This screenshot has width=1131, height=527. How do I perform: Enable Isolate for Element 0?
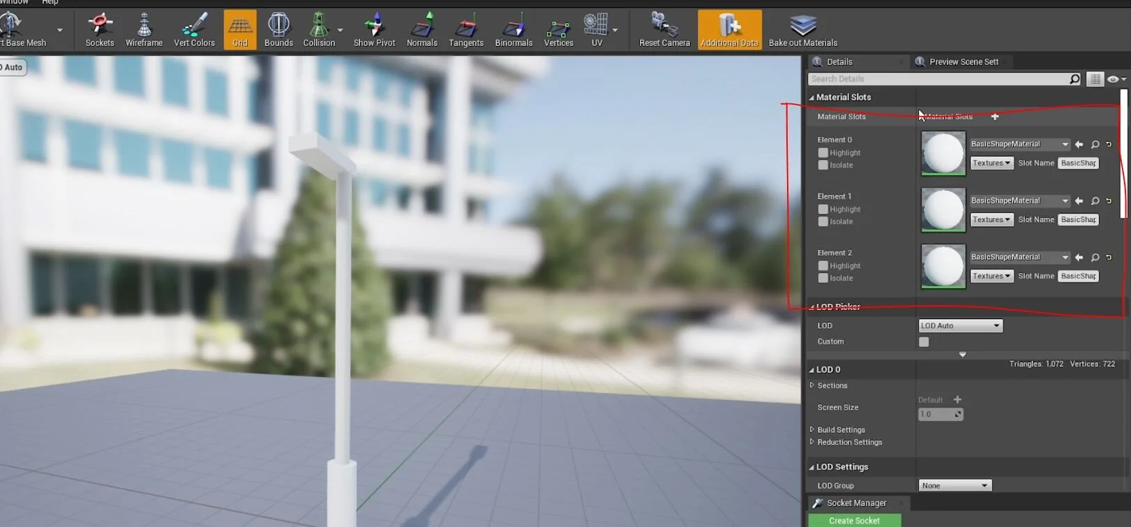coord(823,165)
